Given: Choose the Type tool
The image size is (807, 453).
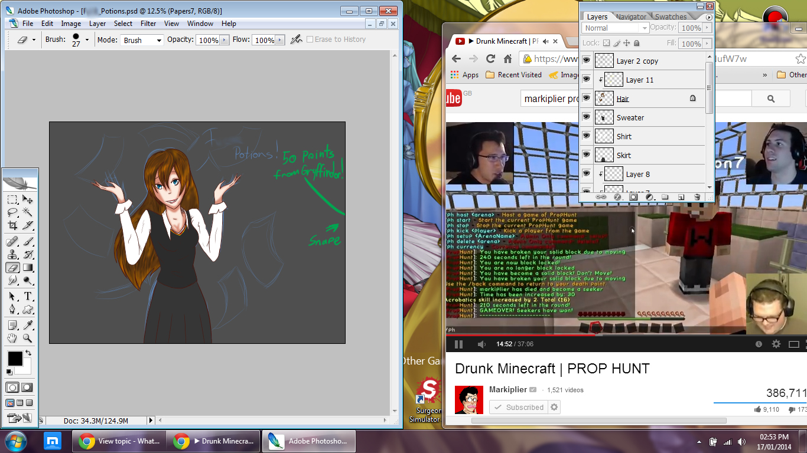Looking at the screenshot, I should pyautogui.click(x=27, y=296).
